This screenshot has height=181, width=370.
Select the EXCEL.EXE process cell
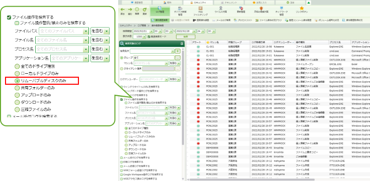coord(335,64)
